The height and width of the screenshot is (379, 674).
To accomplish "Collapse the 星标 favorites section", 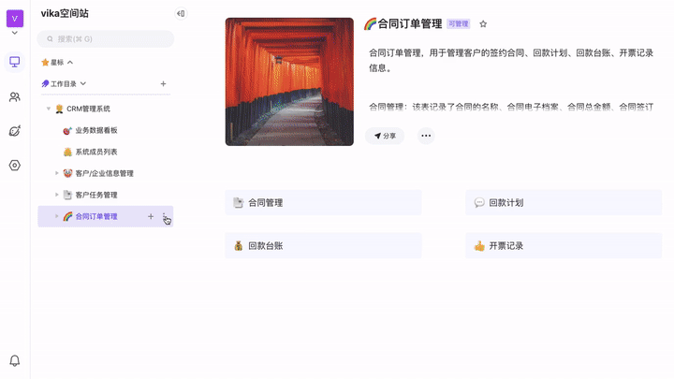I will tap(70, 63).
